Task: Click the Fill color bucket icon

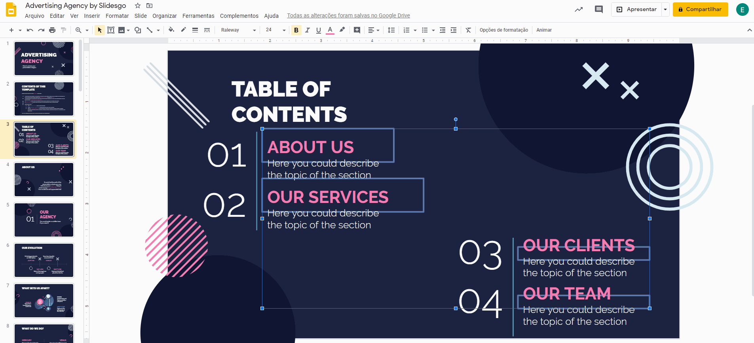Action: point(171,30)
